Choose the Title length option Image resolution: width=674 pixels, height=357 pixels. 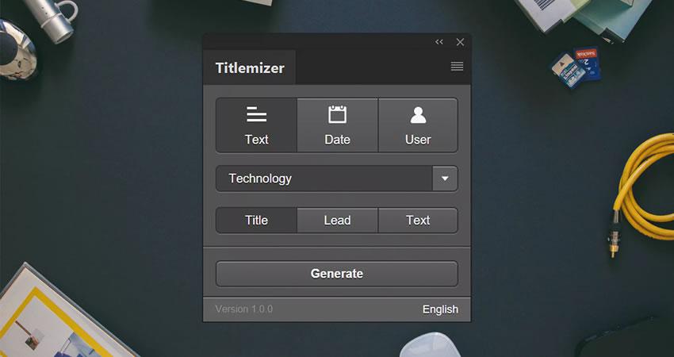pos(256,221)
